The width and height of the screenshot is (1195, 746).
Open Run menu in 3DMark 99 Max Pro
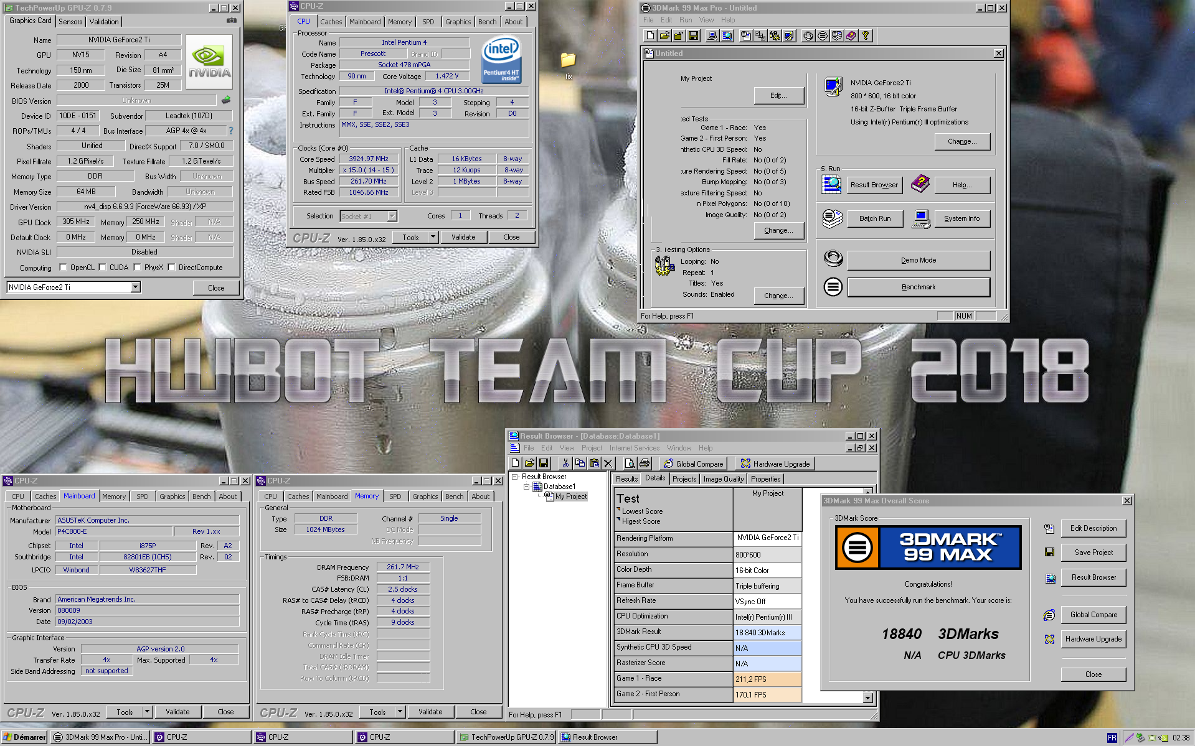point(685,20)
